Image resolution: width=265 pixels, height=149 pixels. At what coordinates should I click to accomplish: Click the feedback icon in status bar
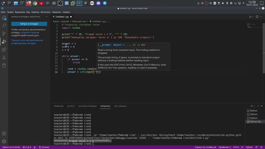256,147
